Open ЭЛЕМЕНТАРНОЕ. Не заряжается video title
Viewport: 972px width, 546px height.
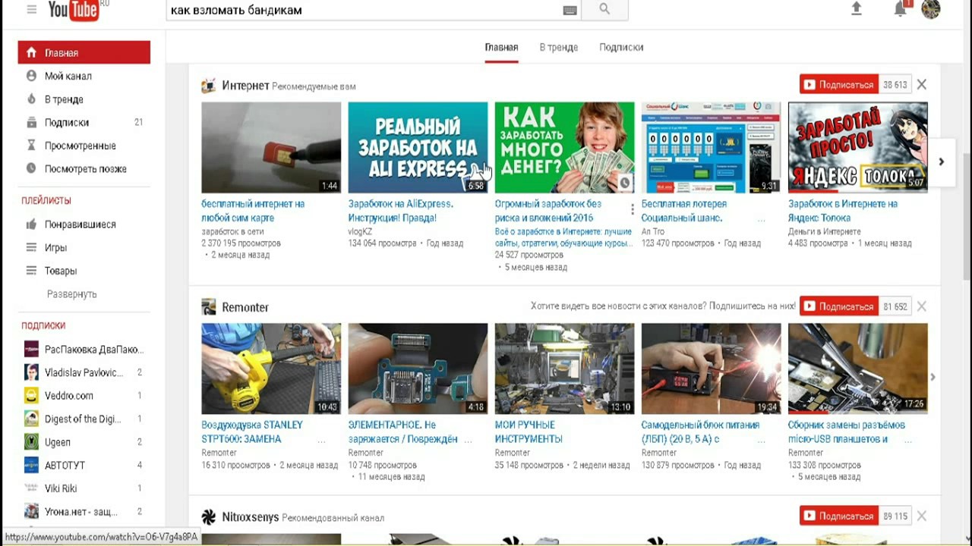point(403,432)
